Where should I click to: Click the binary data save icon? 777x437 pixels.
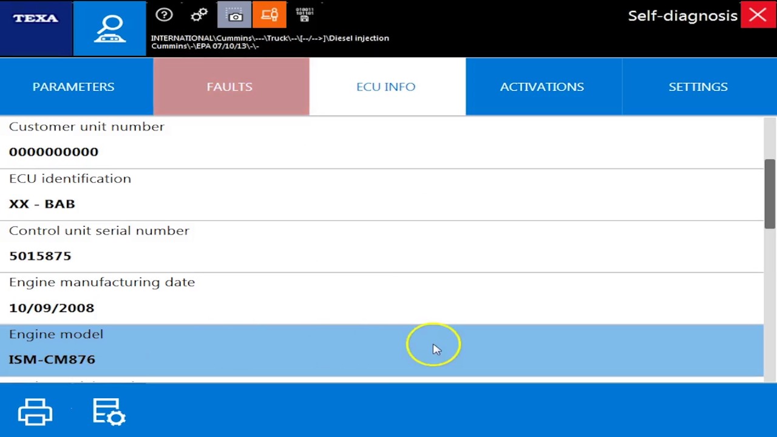tap(305, 15)
